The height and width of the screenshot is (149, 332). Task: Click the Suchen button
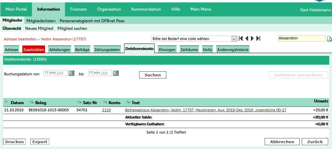click(x=153, y=75)
